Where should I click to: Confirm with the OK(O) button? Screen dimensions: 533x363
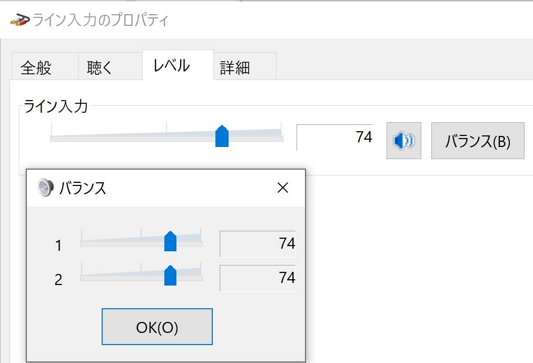(157, 327)
